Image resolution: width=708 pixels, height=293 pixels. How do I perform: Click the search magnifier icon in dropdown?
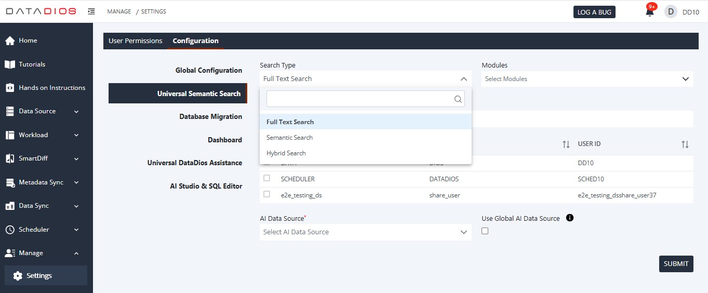pyautogui.click(x=458, y=99)
